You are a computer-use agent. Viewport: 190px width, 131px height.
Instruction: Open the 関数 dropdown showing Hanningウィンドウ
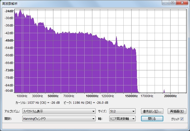coord(59,119)
